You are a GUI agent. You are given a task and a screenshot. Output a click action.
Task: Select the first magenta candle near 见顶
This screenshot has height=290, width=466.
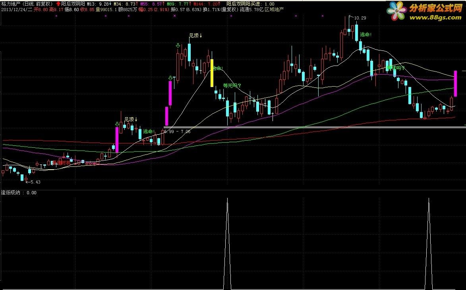117,140
